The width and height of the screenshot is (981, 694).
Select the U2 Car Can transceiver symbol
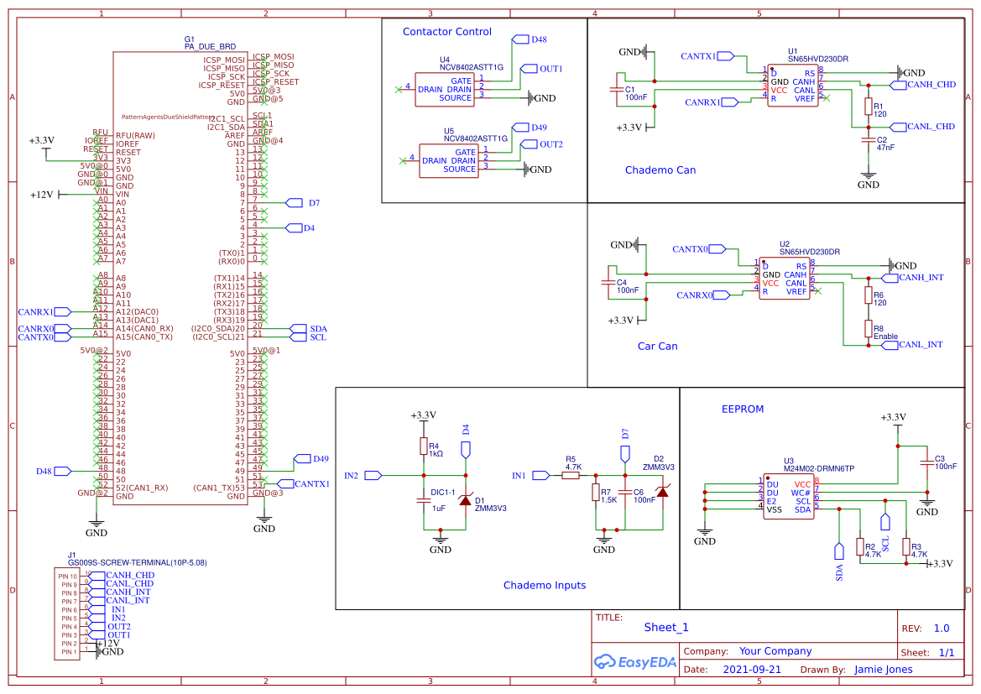(786, 277)
